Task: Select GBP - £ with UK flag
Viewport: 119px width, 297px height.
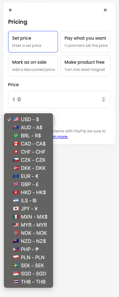Action: pyautogui.click(x=29, y=184)
